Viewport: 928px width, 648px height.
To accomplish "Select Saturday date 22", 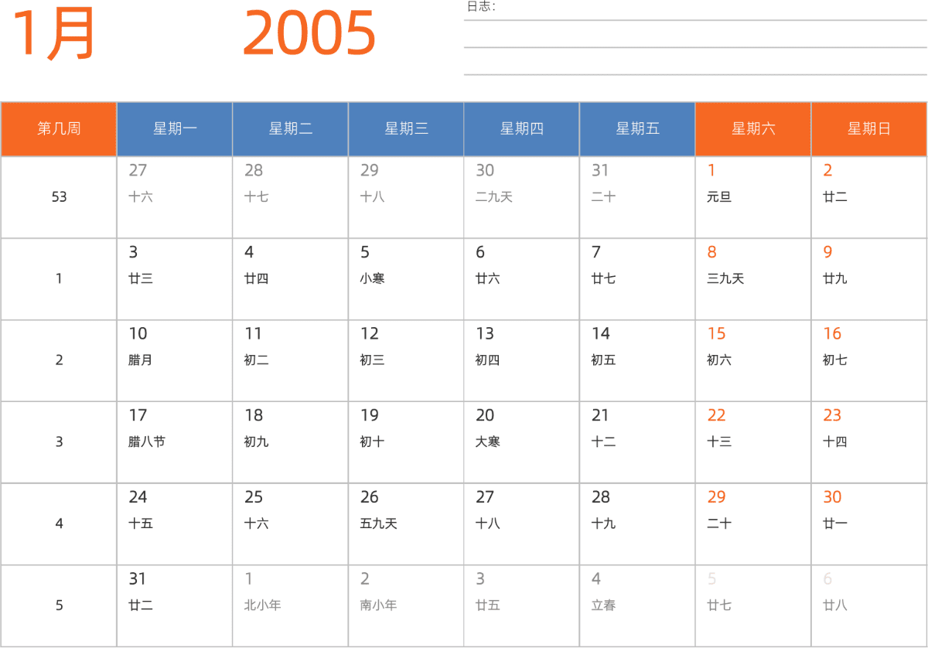I will (x=753, y=442).
